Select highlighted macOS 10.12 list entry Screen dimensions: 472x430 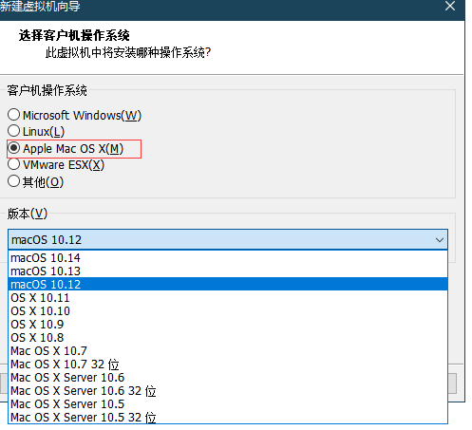tap(228, 284)
